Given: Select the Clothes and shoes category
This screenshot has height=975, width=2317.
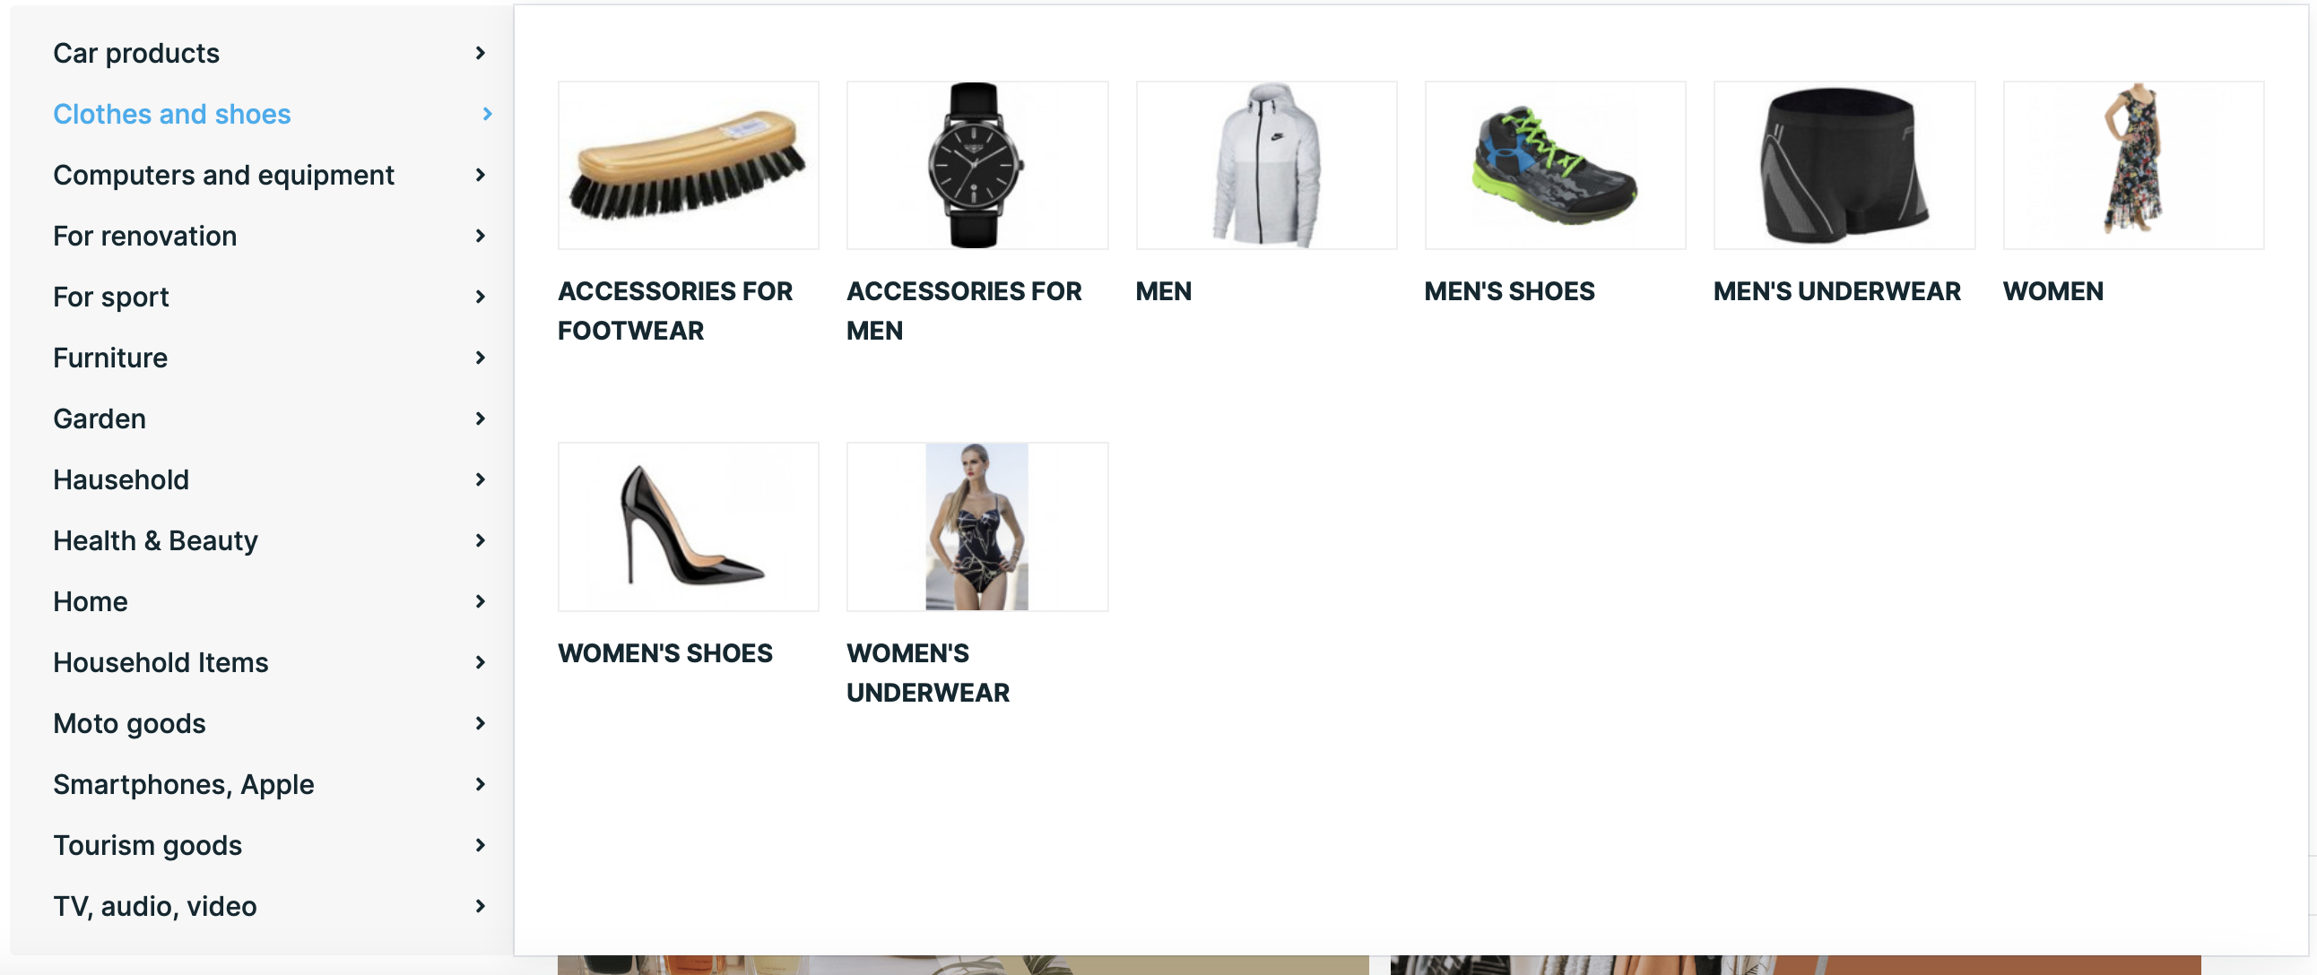Looking at the screenshot, I should tap(172, 114).
